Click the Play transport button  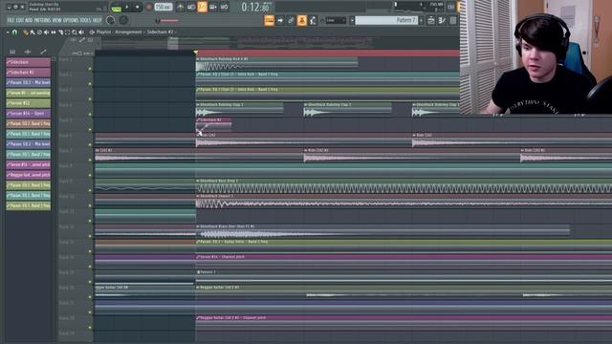pos(127,7)
